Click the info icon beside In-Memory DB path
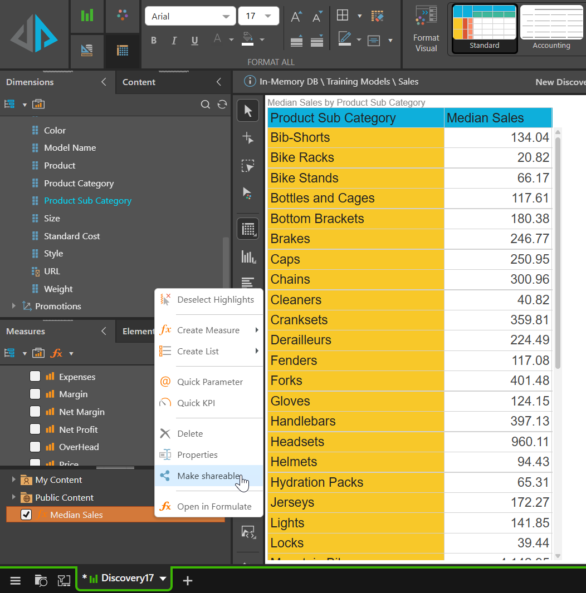 250,82
